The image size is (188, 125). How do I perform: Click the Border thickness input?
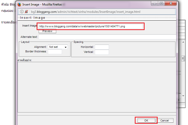coord(55,52)
